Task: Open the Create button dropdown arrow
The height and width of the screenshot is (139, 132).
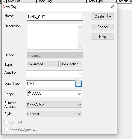Action: click(110, 16)
